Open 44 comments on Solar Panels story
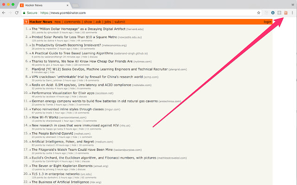 tap(84, 41)
